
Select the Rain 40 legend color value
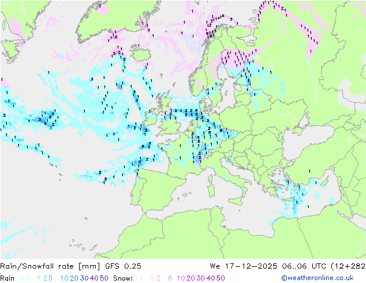pos(94,278)
